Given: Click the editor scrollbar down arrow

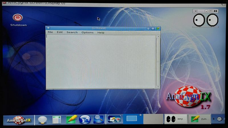Looking at the screenshot, I should tap(158, 86).
